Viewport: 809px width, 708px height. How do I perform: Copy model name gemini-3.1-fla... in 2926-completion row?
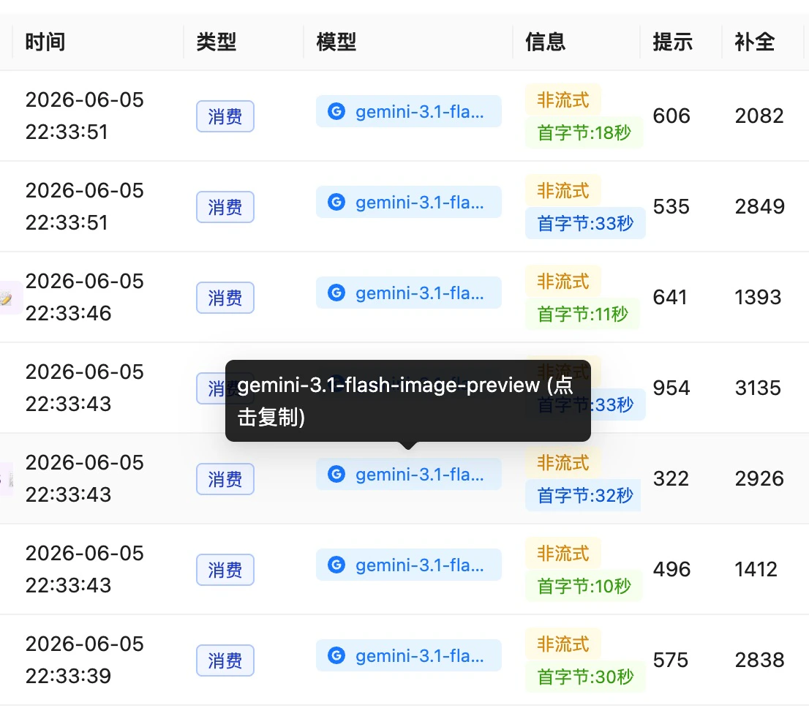point(409,474)
